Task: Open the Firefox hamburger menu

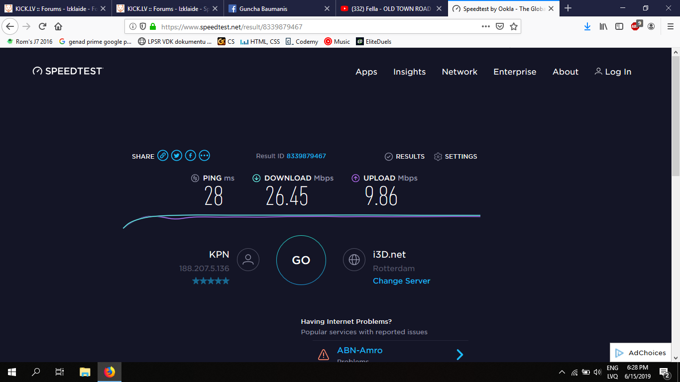Action: (670, 26)
